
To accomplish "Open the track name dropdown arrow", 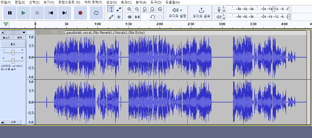I will pos(24,33).
